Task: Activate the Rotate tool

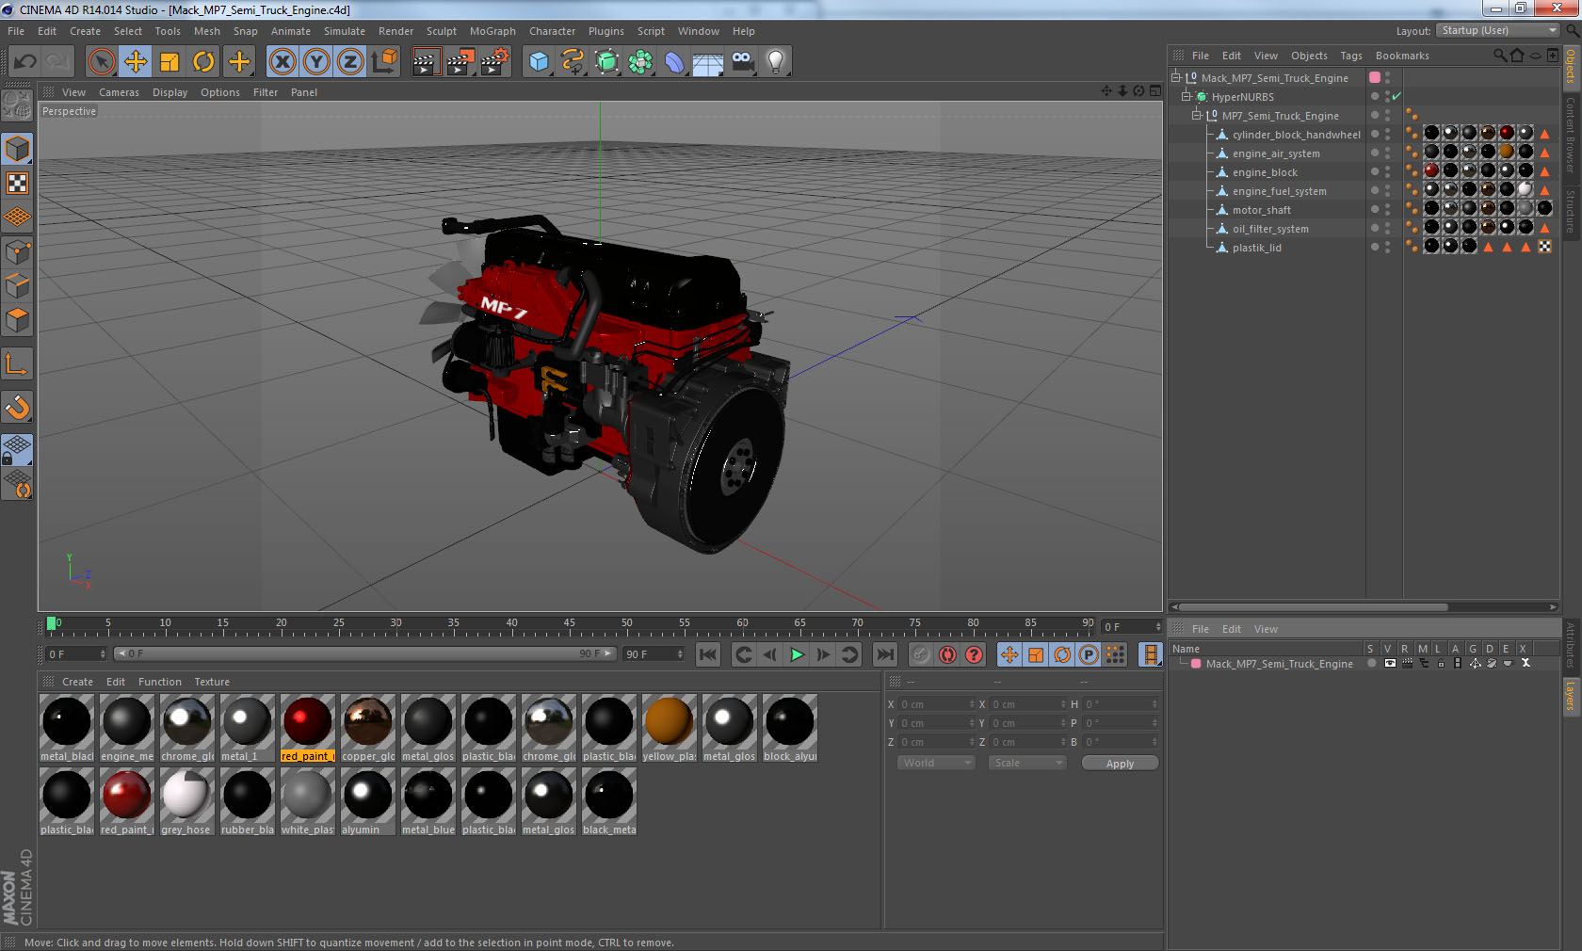Action: click(203, 62)
